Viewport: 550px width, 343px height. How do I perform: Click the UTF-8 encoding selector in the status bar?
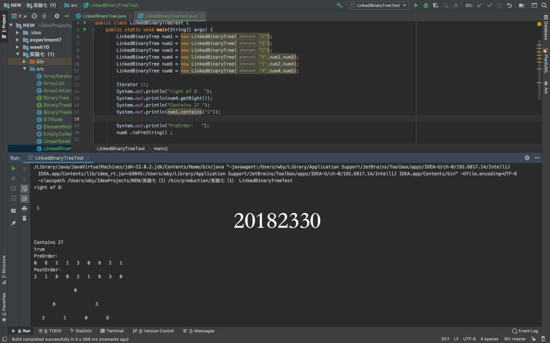click(x=469, y=339)
